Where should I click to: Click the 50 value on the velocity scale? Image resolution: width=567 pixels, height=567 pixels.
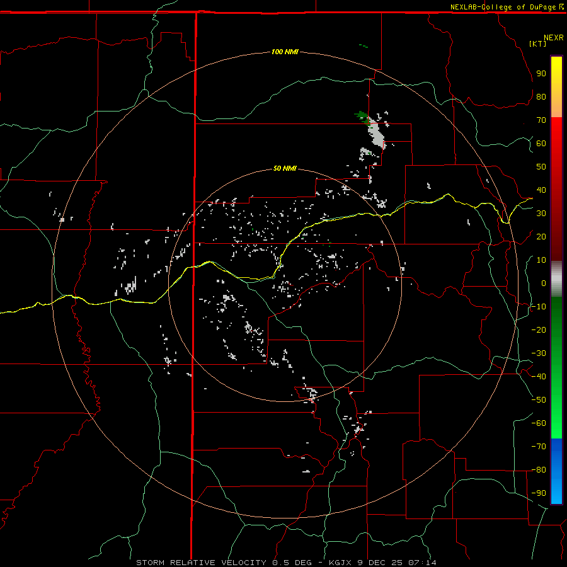(541, 167)
